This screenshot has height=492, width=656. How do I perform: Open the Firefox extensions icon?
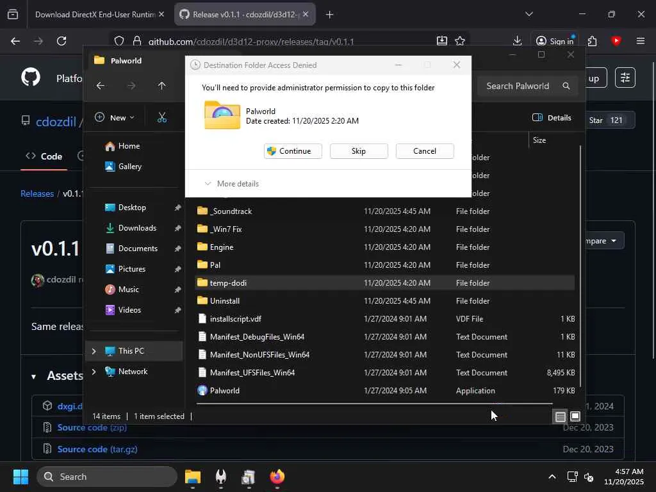click(x=592, y=41)
